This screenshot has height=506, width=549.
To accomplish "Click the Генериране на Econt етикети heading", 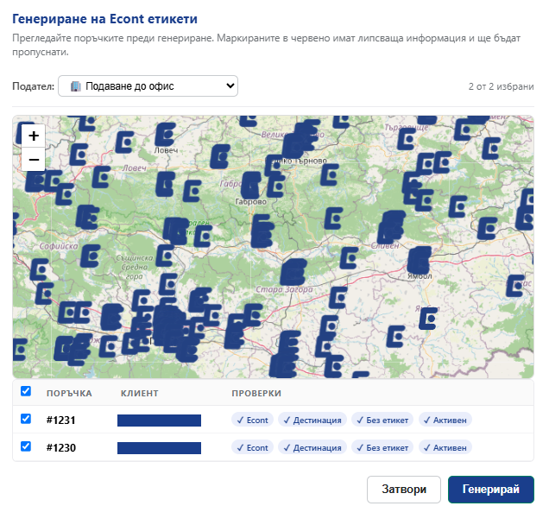I will pos(104,19).
